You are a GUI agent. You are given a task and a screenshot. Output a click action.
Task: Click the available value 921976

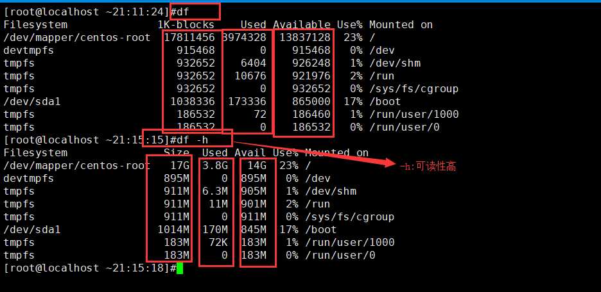[311, 76]
